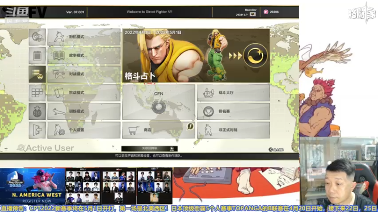Open the 格斗占卜 fortune banner
The height and width of the screenshot is (212, 378).
coord(196,56)
